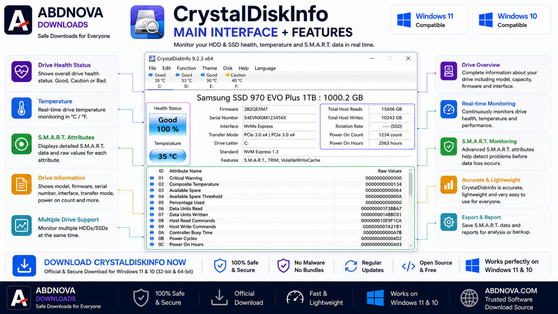Click the Total Host Reads value 15606 GB
The image size is (558, 314).
tap(391, 109)
